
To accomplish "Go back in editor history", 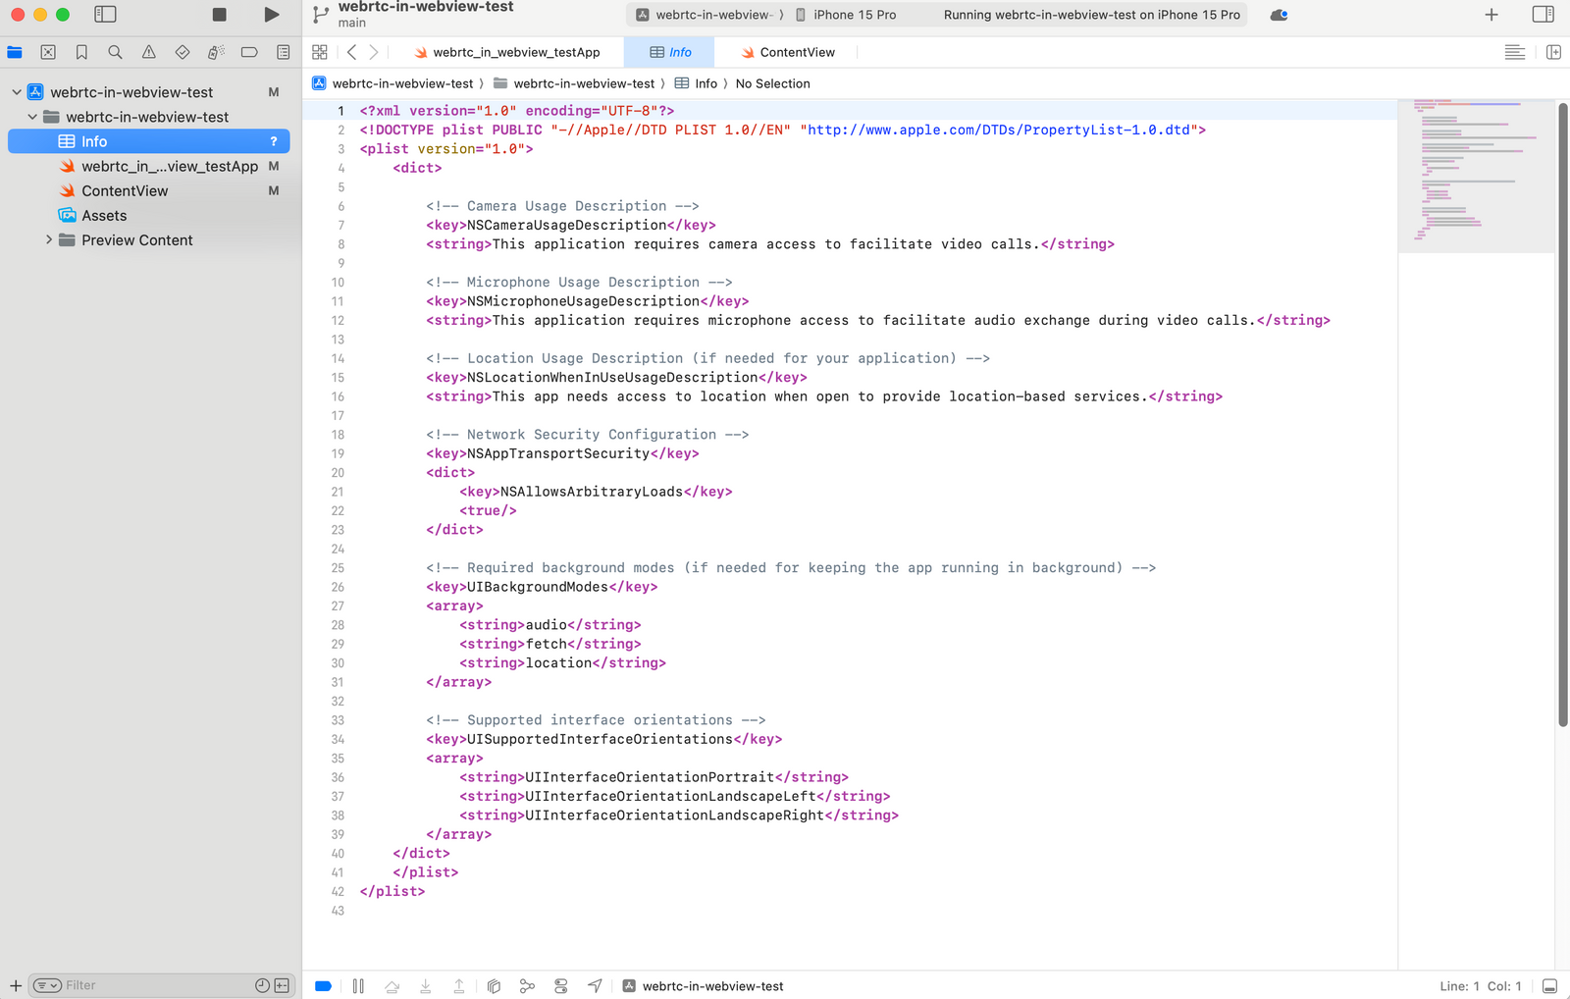I will pyautogui.click(x=352, y=52).
